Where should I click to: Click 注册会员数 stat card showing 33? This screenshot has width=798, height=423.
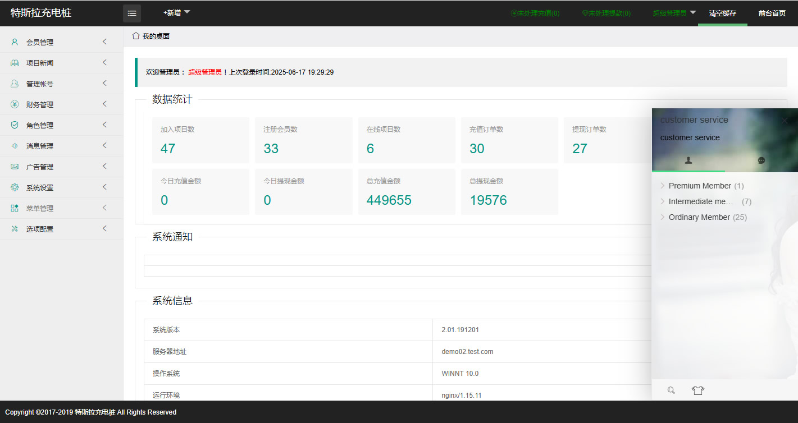[304, 140]
